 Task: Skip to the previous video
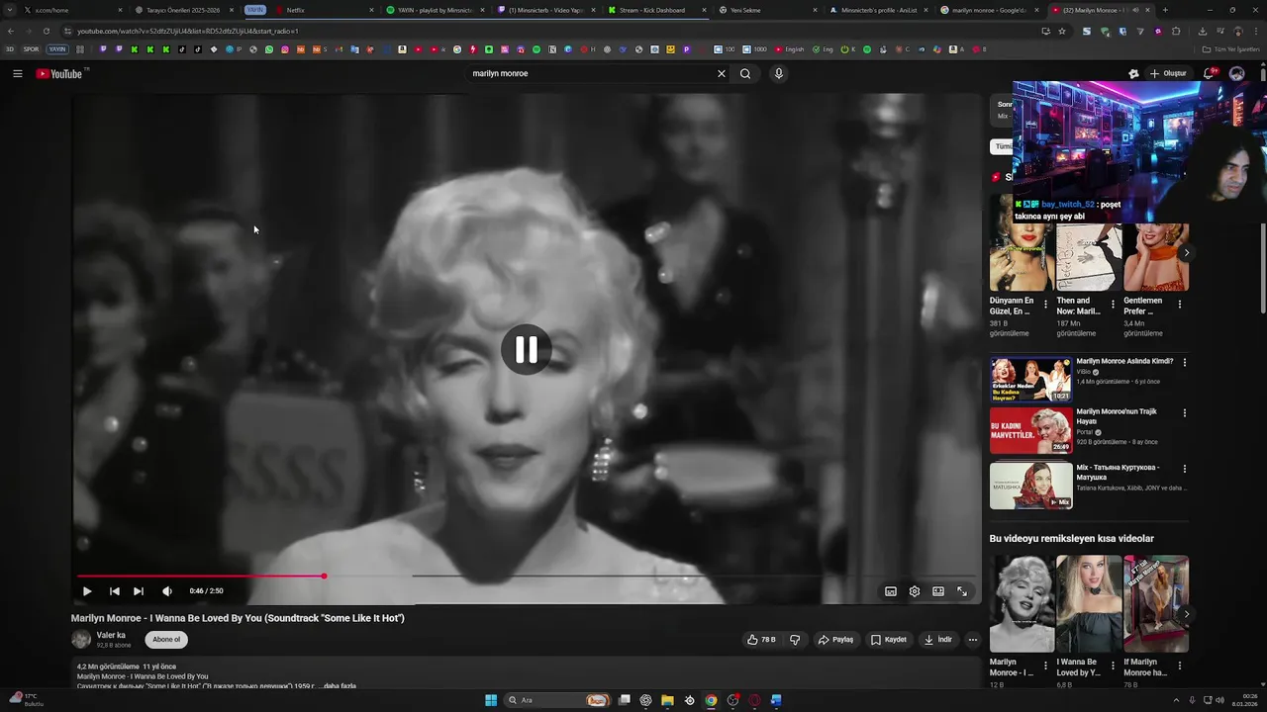pos(114,591)
